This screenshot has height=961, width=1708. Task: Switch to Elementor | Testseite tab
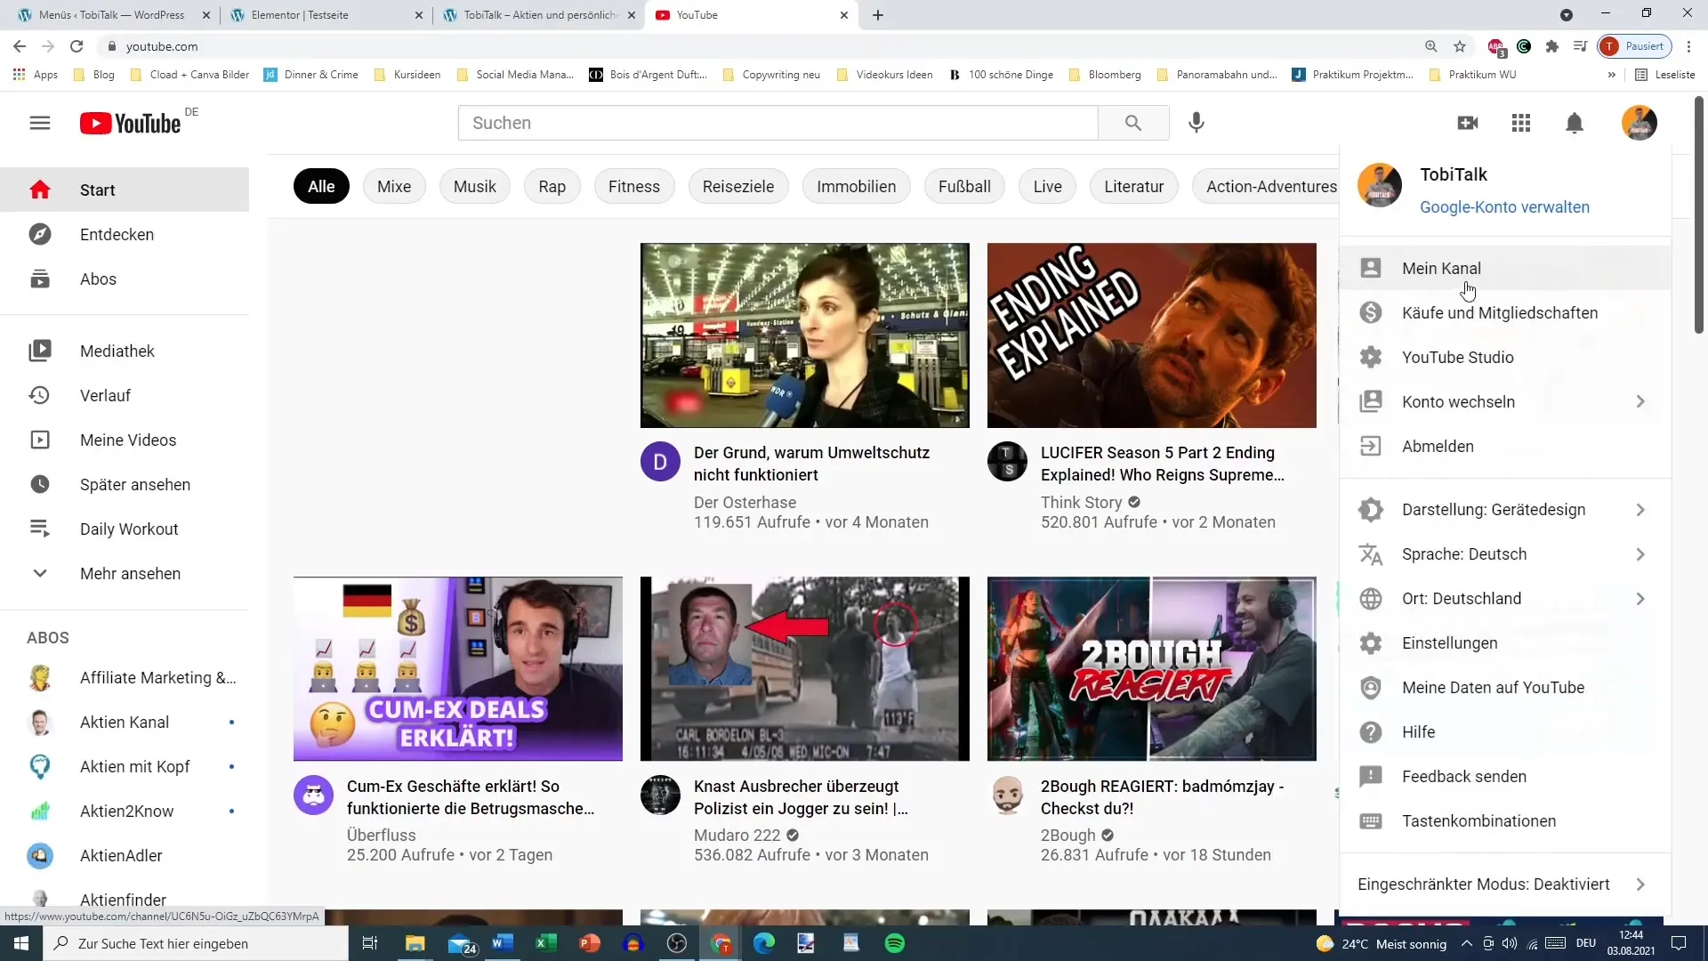(x=326, y=15)
